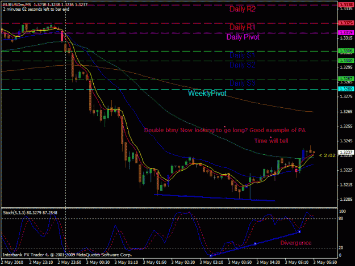Screen dimensions: 355x266
Task: Select the blue double-bottom trendline under the lows
Action: 215,197
